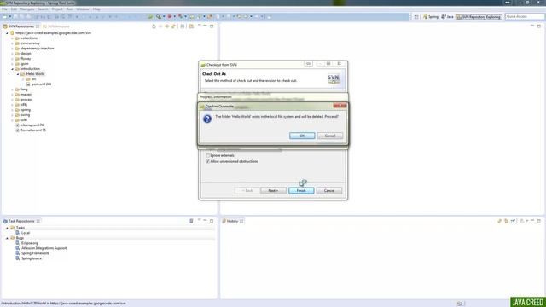Viewport: 546px width, 307px height.
Task: Click first icon in SVN Repositories view toolbar
Action: point(154,26)
